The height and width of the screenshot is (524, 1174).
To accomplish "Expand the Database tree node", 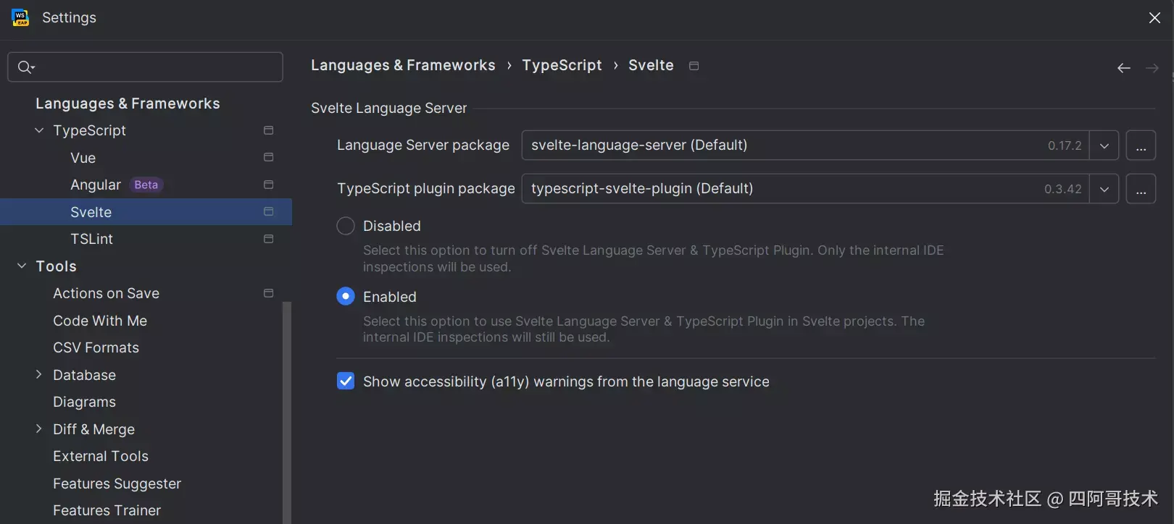I will click(x=39, y=375).
